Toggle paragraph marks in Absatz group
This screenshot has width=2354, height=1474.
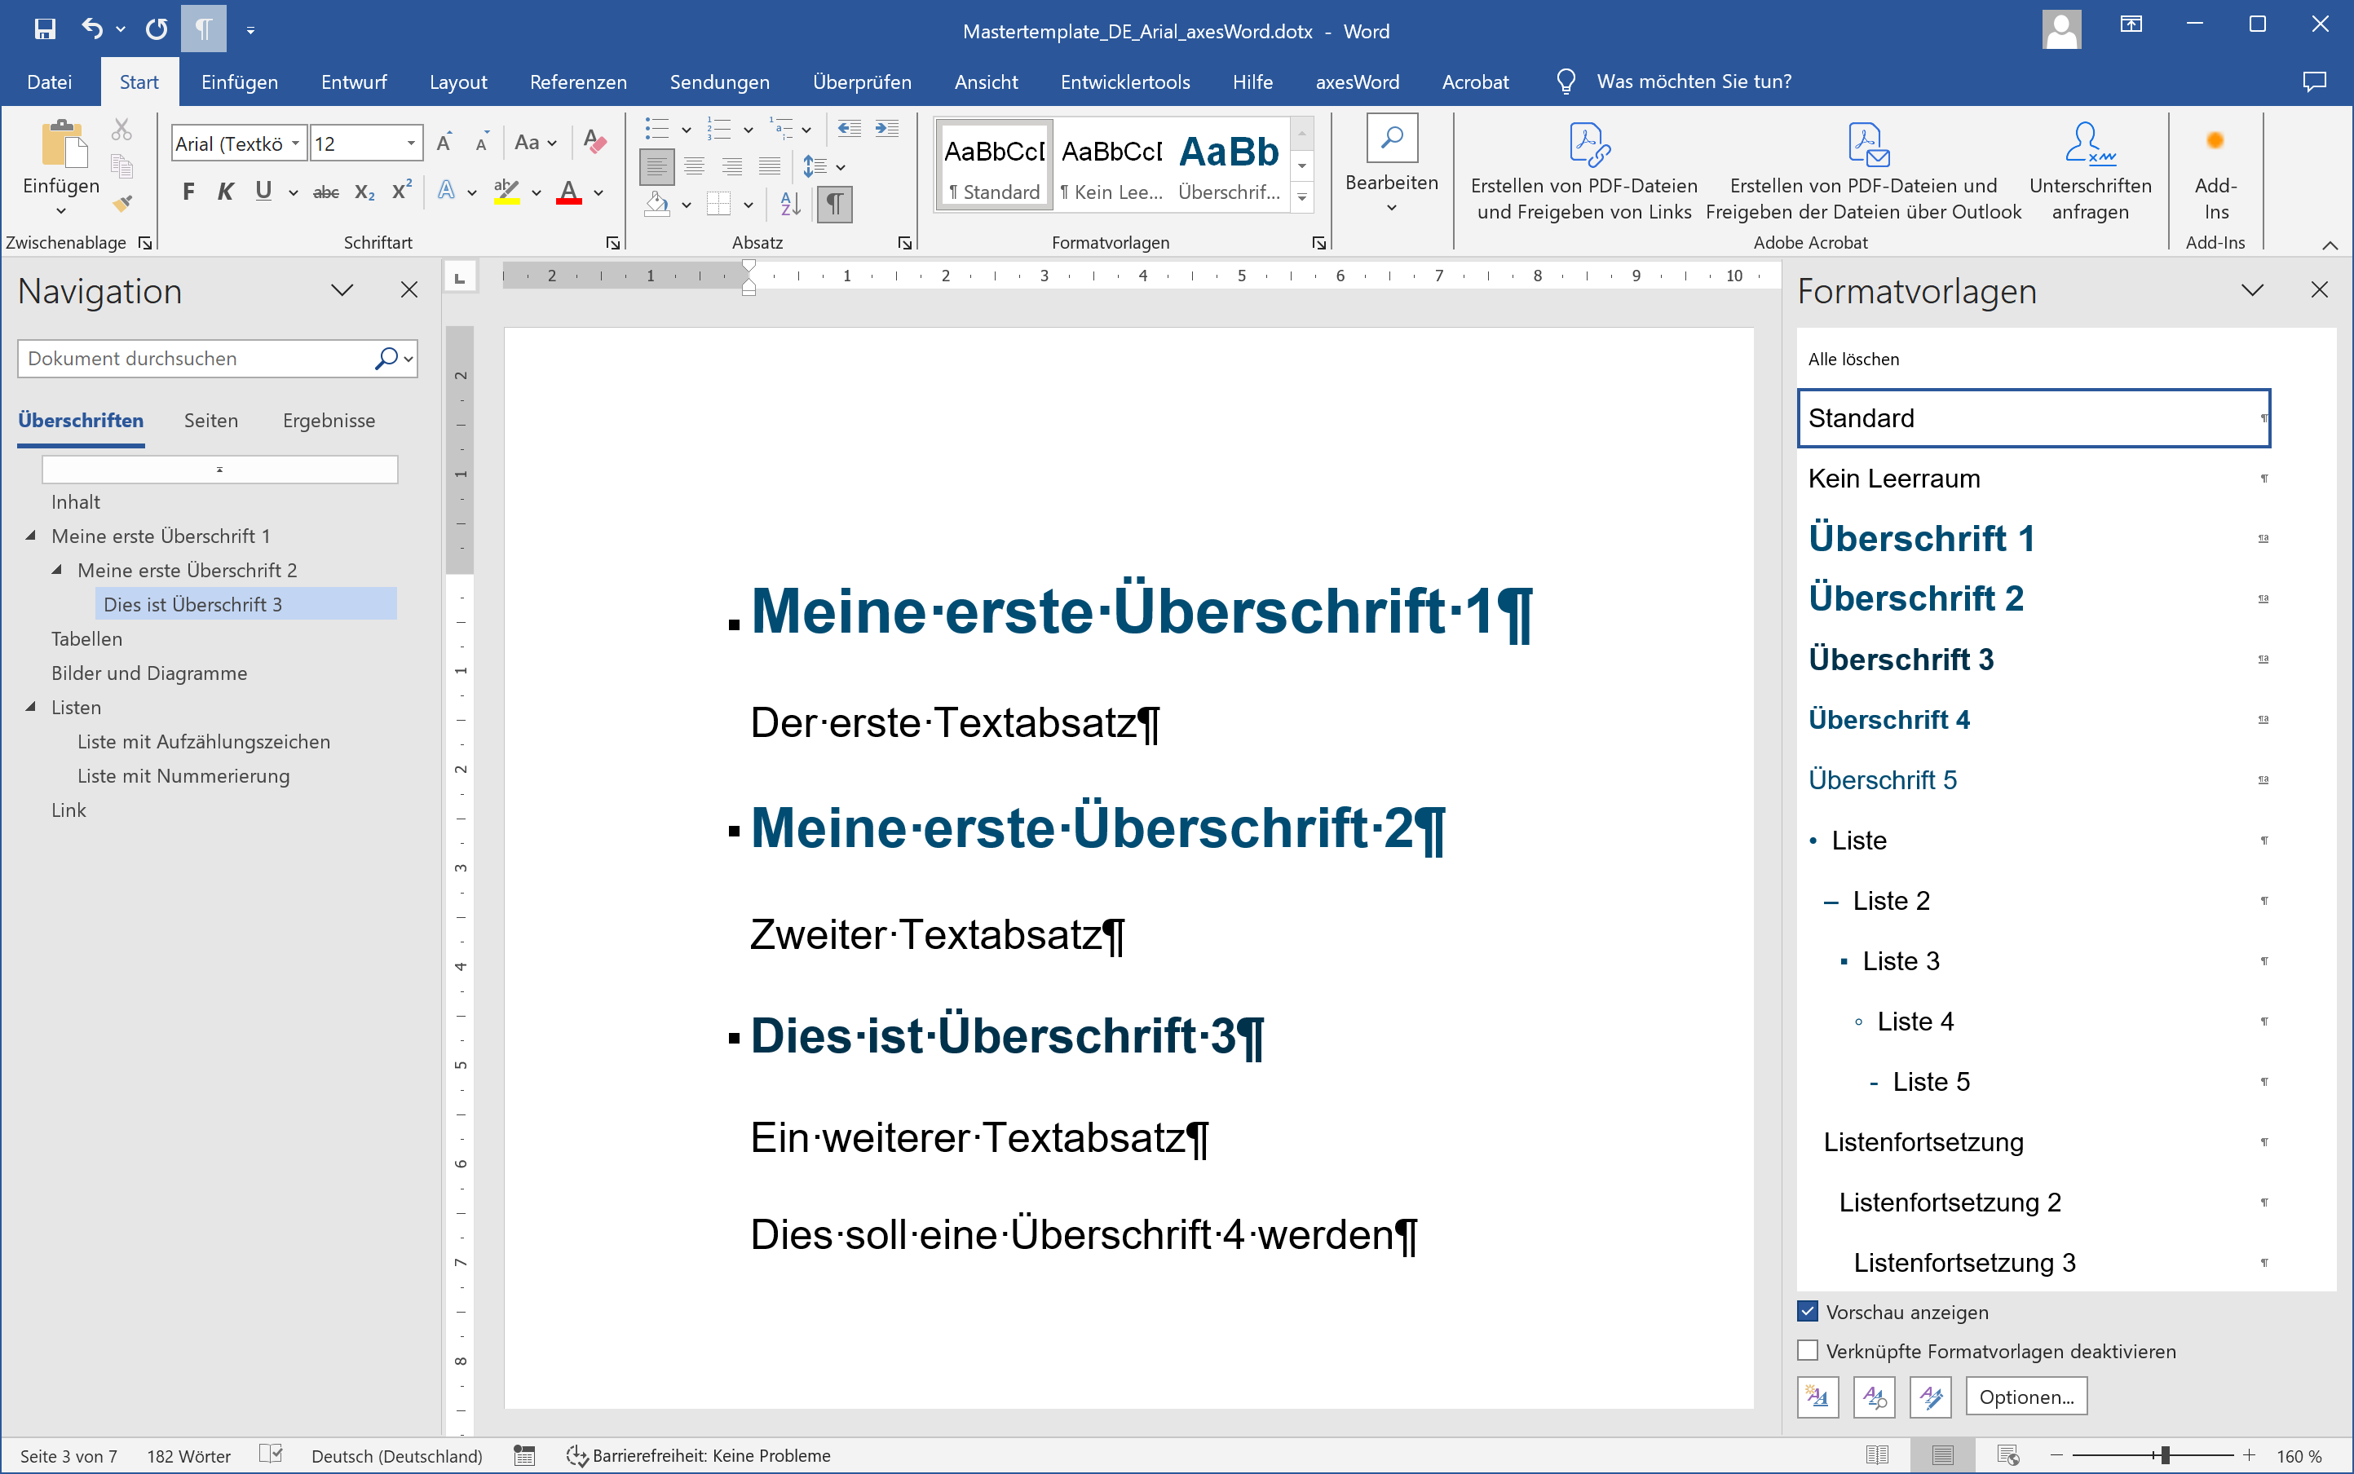pyautogui.click(x=834, y=205)
